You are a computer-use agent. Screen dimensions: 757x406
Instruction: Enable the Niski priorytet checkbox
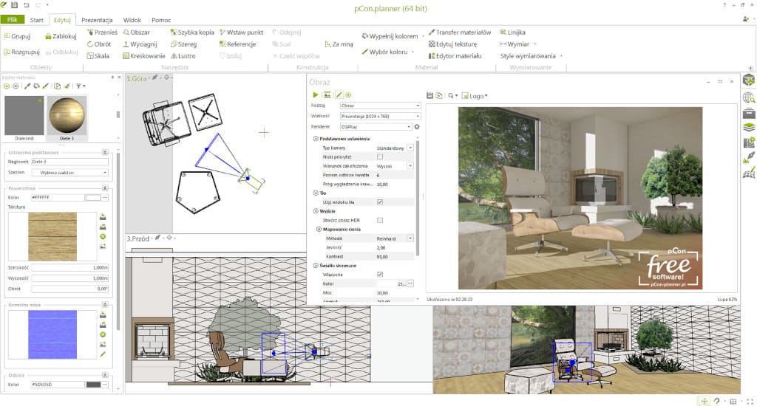pos(380,156)
